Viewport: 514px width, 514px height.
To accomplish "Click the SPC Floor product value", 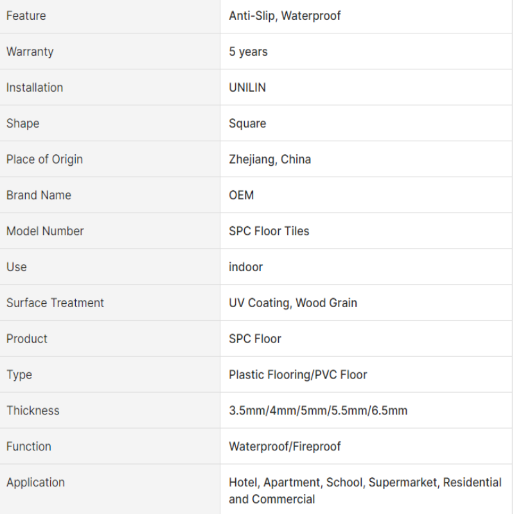I will tap(254, 339).
